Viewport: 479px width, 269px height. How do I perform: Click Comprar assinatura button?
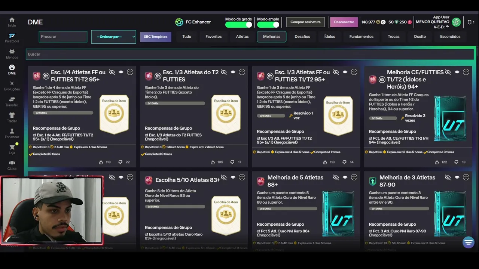coord(305,22)
